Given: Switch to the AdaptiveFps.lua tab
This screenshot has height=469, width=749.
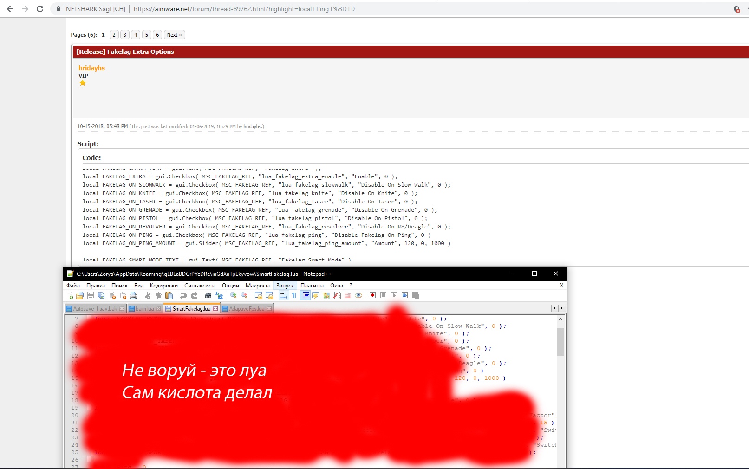Looking at the screenshot, I should pos(247,309).
